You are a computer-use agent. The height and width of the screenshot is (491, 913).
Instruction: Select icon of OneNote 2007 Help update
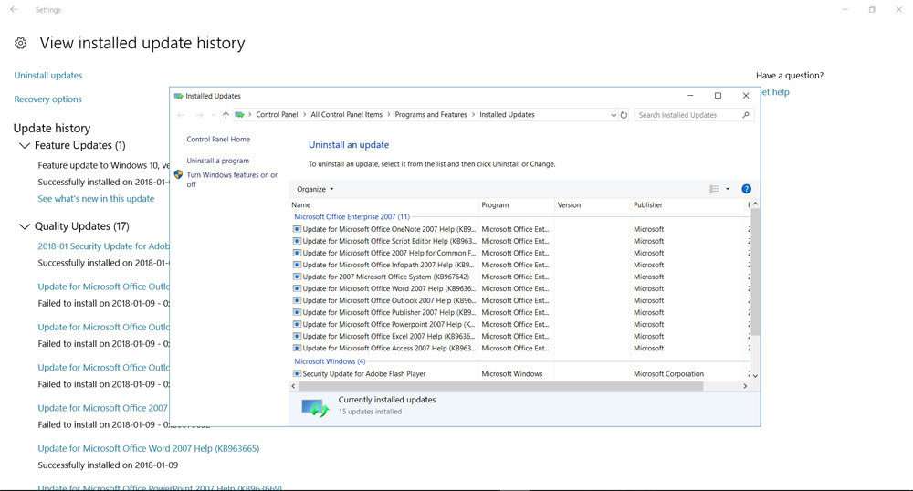pyautogui.click(x=297, y=229)
